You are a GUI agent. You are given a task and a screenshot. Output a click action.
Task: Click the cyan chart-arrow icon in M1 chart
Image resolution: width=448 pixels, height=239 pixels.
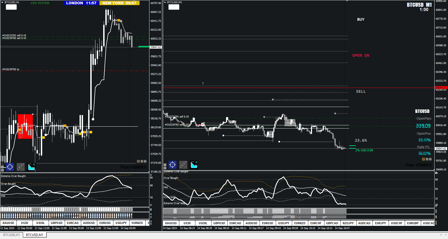click(x=194, y=165)
